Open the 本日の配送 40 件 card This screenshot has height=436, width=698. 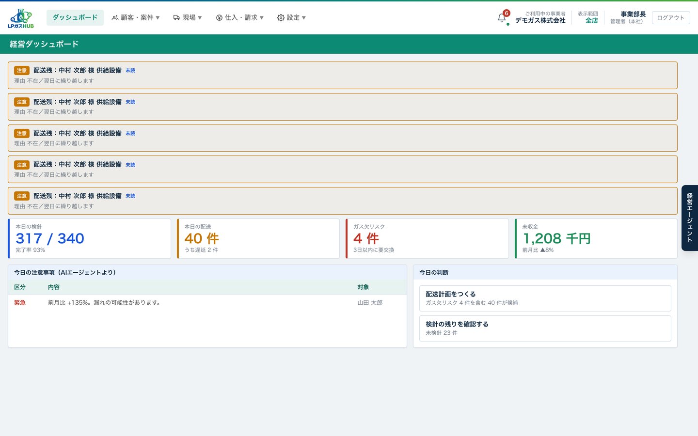(258, 238)
